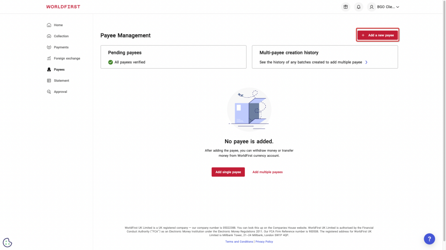Open the Privacy Policy link

264,242
